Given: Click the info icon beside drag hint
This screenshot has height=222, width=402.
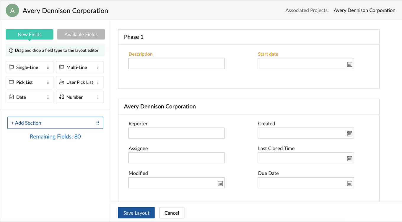Looking at the screenshot, I should (11, 51).
